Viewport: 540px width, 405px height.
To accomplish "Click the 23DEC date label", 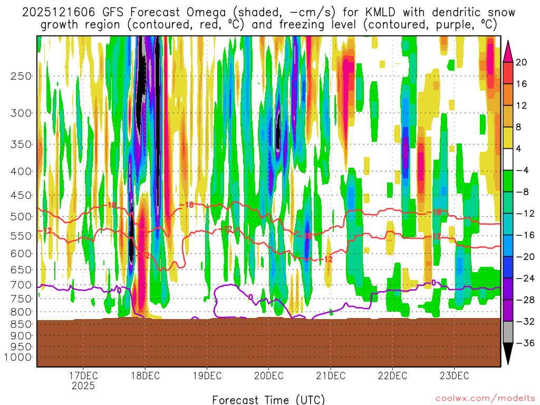I will point(454,375).
